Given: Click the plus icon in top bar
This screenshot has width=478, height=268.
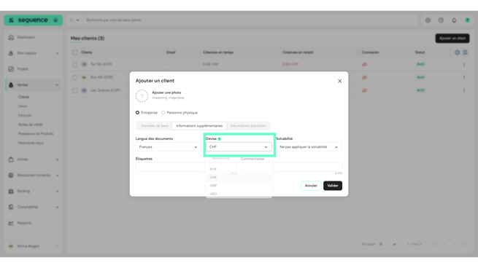Looking at the screenshot, I should point(428,20).
